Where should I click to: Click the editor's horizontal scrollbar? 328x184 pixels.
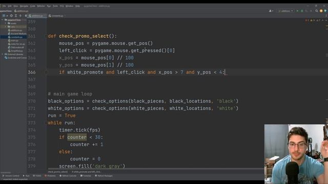click(x=156, y=169)
